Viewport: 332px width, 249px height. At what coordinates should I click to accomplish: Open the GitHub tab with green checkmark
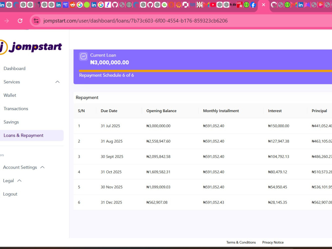(274, 5)
